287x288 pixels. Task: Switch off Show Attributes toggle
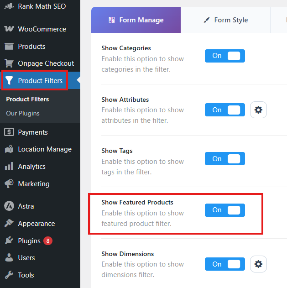tap(225, 110)
